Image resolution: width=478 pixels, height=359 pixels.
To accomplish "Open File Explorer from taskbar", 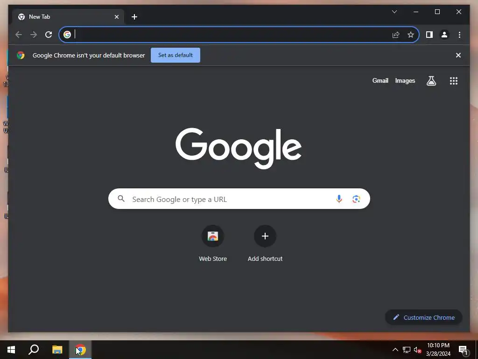I will pos(57,350).
